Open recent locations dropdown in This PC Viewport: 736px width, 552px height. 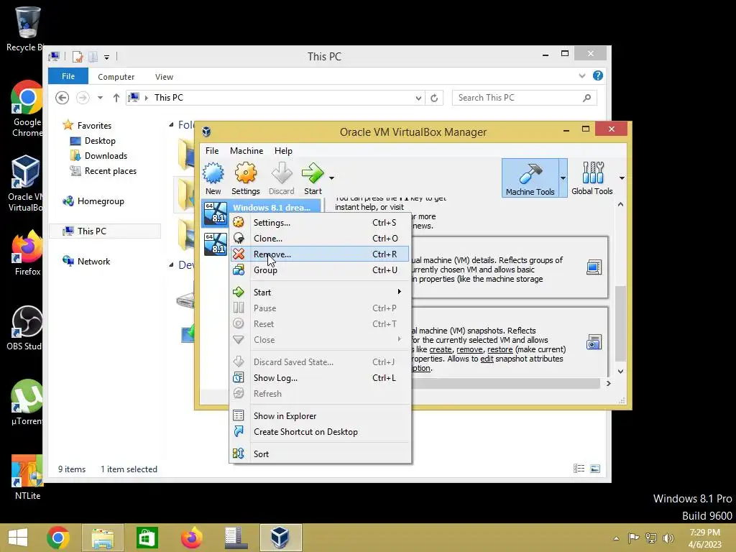pyautogui.click(x=100, y=98)
